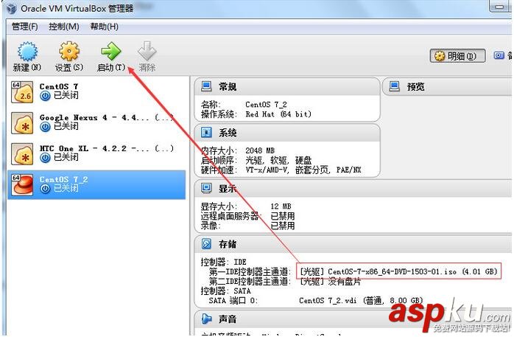The width and height of the screenshot is (514, 337).
Task: Click the 新建 (New) toolbar icon
Action: tap(27, 52)
